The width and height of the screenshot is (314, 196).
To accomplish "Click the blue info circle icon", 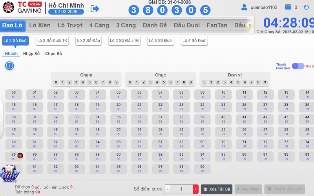I will [x=10, y=66].
